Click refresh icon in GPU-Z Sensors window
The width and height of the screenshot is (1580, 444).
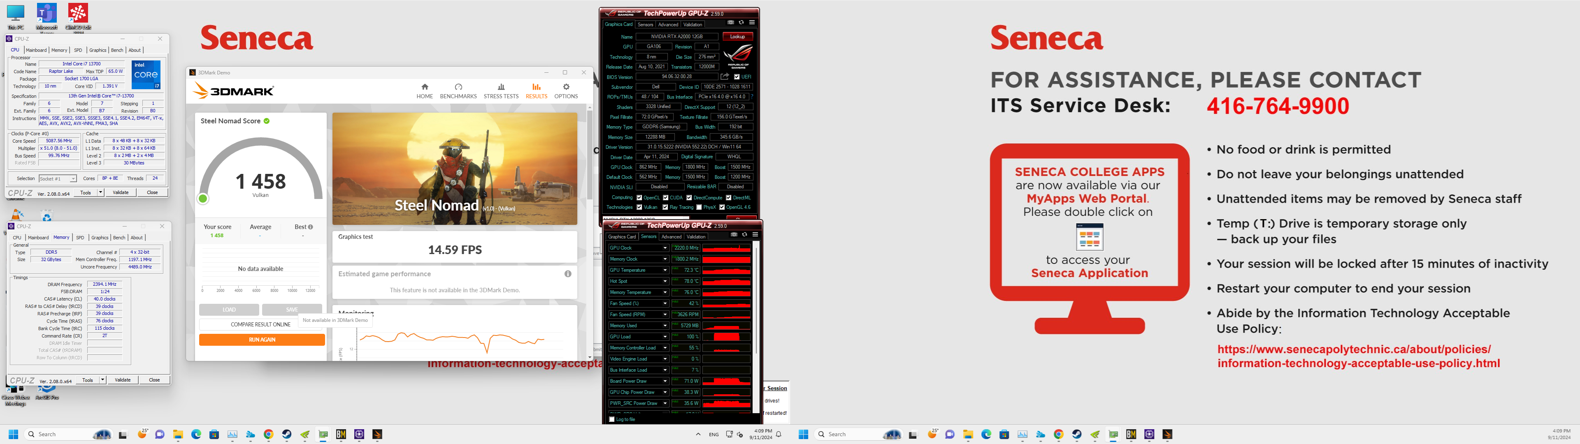(745, 235)
